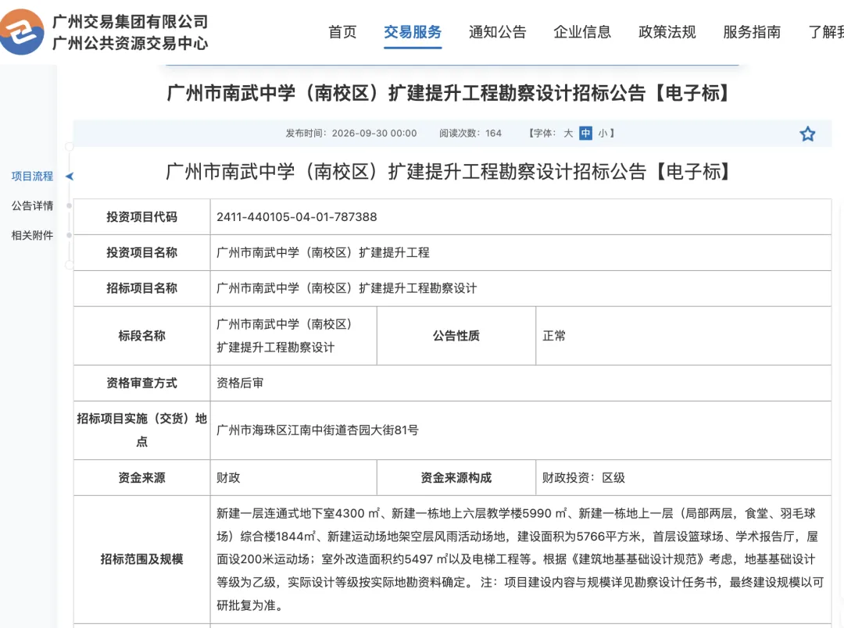This screenshot has height=628, width=844.
Task: Click the Guangzhou trading center logo icon
Action: (x=20, y=32)
